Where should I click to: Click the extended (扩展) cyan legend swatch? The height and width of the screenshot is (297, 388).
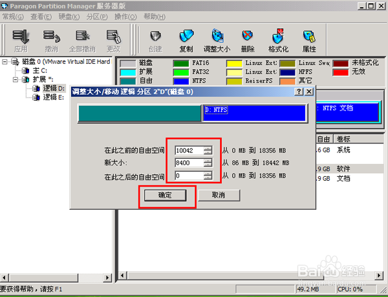[128, 72]
